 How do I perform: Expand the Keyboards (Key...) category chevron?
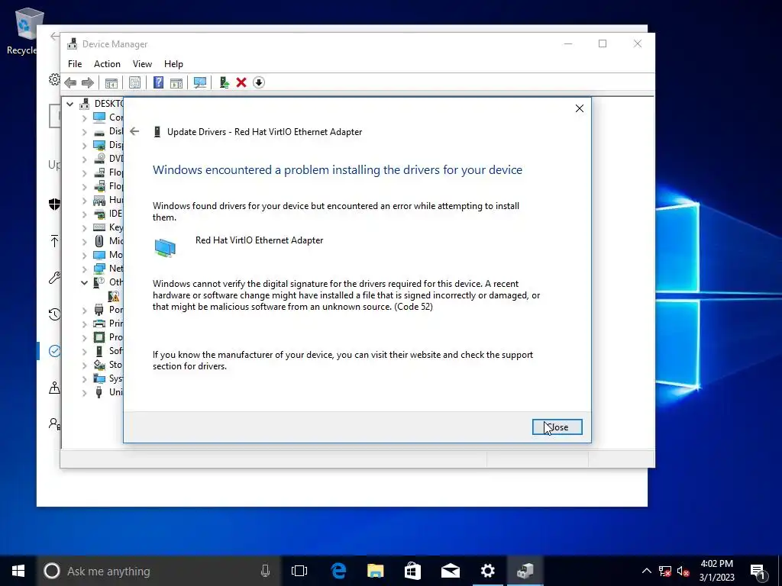coord(84,228)
